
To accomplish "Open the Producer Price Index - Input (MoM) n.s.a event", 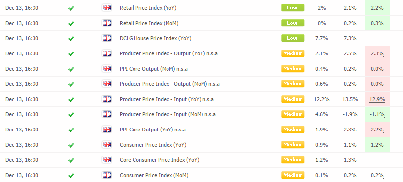I will [168, 114].
